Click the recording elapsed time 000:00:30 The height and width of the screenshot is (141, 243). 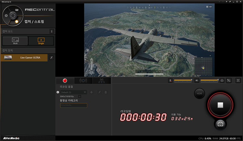(143, 117)
